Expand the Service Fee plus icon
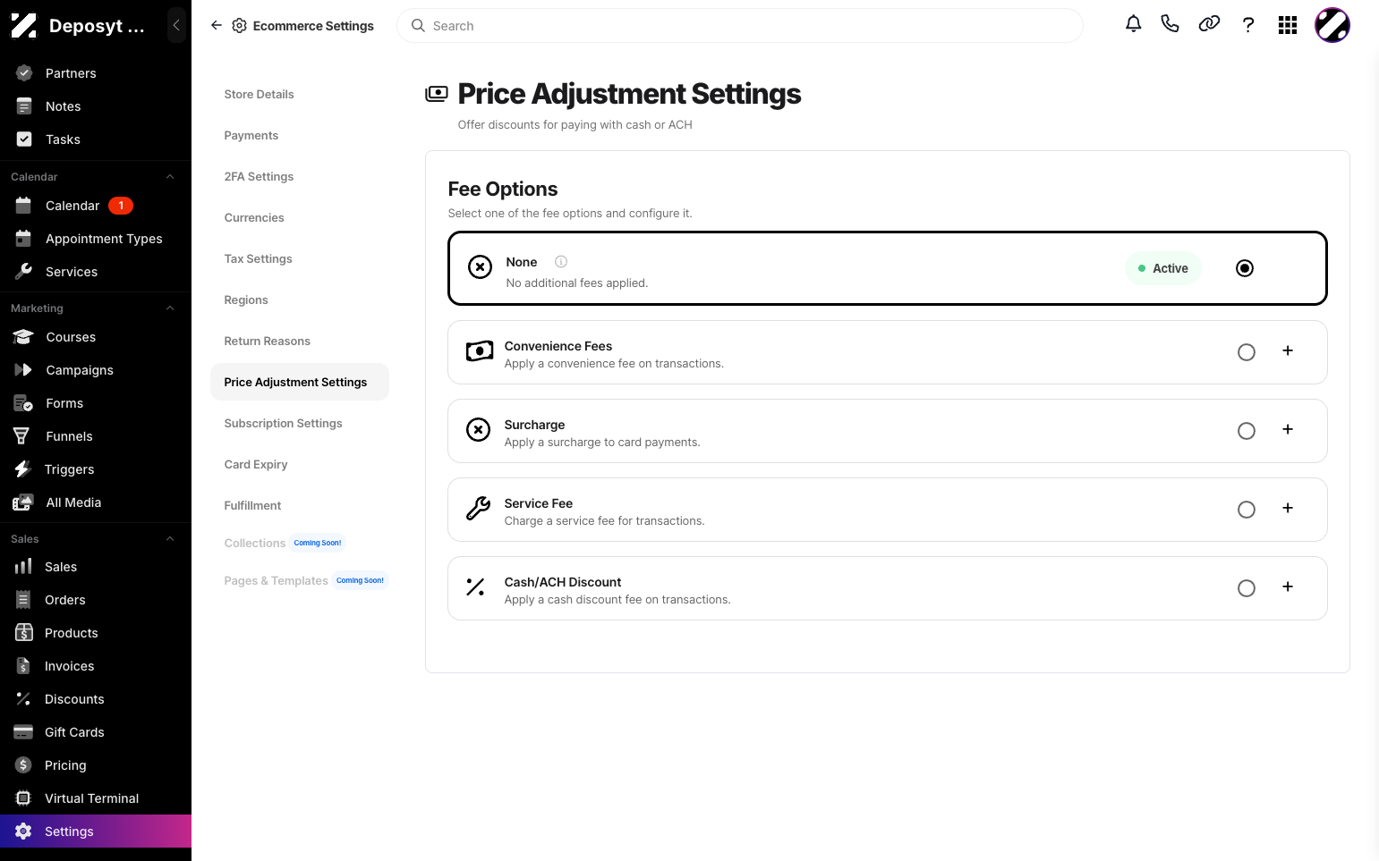 pyautogui.click(x=1288, y=508)
